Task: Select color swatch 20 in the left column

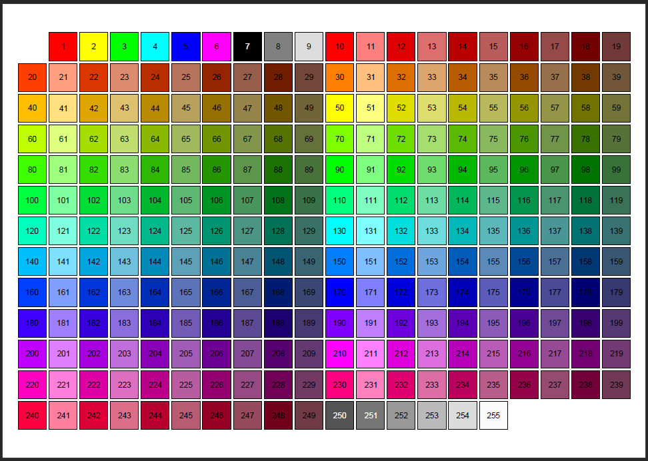Action: (x=32, y=77)
